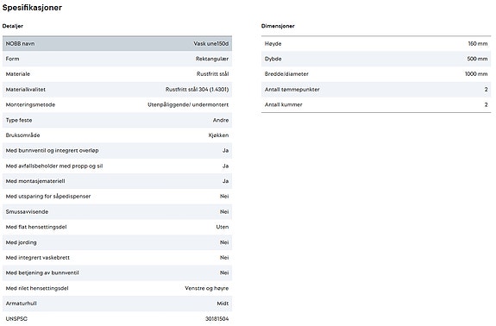
Task: Click Med rilet hensettingsdel label
Action: point(37,288)
